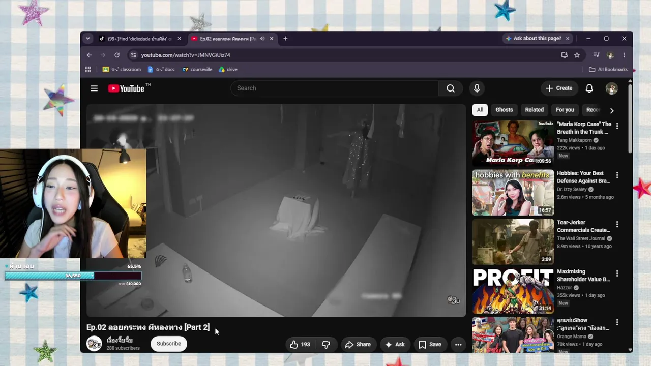
Task: Go back in the browser
Action: pos(89,55)
